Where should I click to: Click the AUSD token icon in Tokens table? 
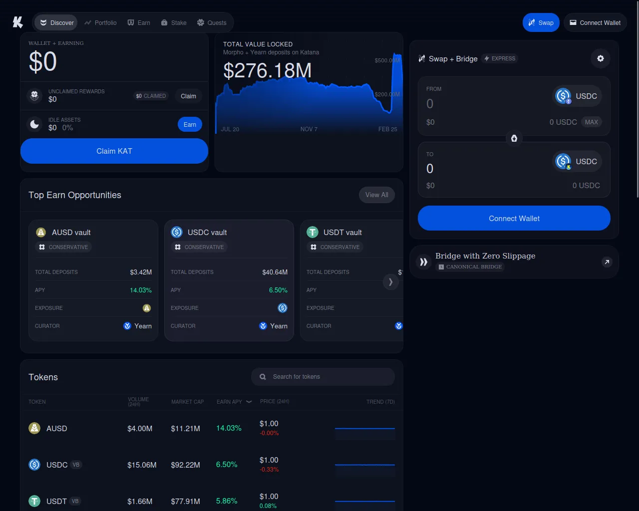click(34, 428)
